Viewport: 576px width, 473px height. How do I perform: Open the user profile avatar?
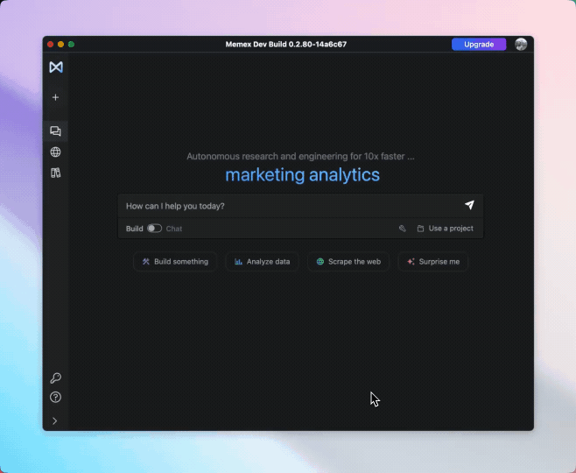521,44
